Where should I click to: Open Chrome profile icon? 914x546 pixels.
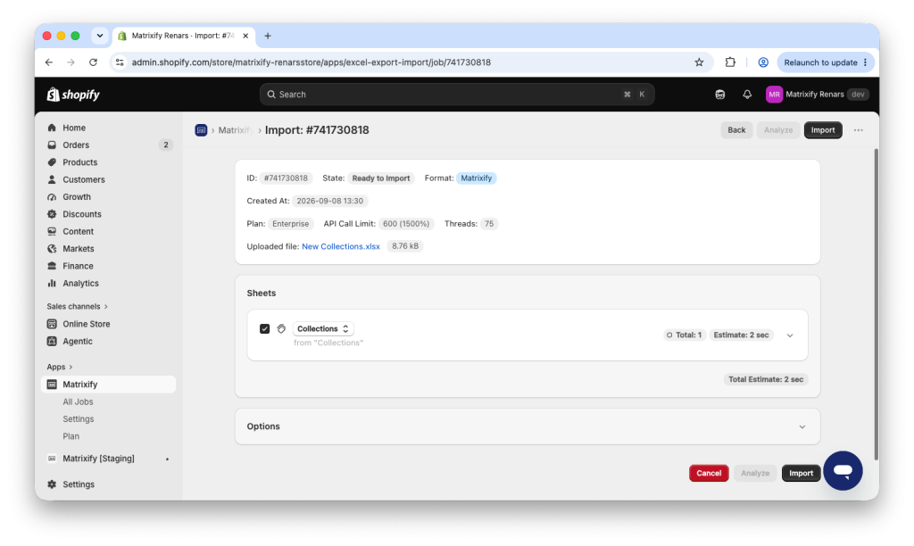(x=762, y=62)
